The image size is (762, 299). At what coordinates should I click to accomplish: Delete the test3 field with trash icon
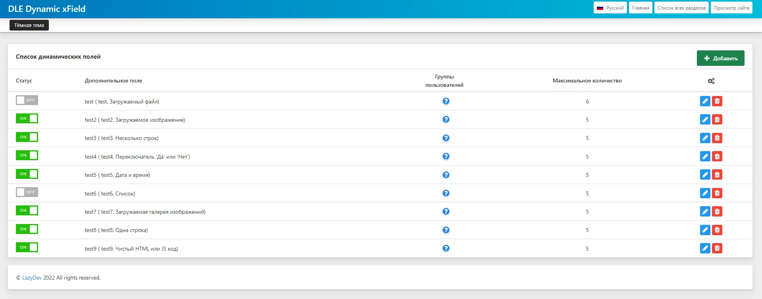tap(717, 138)
